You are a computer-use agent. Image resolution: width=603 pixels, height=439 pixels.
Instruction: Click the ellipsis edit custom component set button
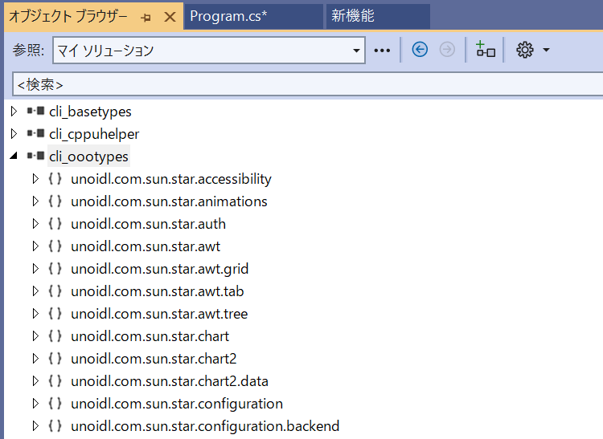click(383, 51)
